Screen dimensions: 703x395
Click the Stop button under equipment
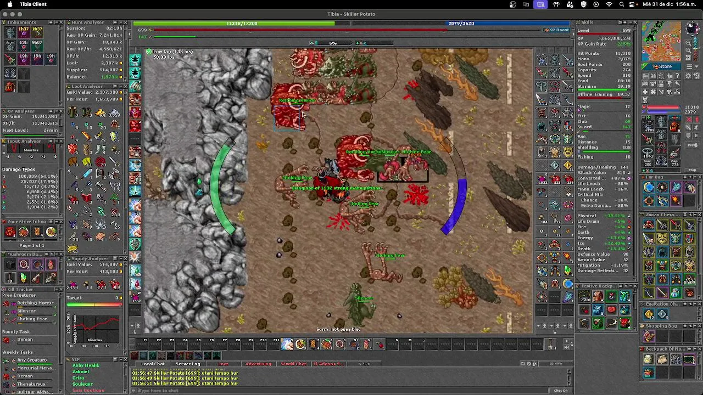coord(692,170)
